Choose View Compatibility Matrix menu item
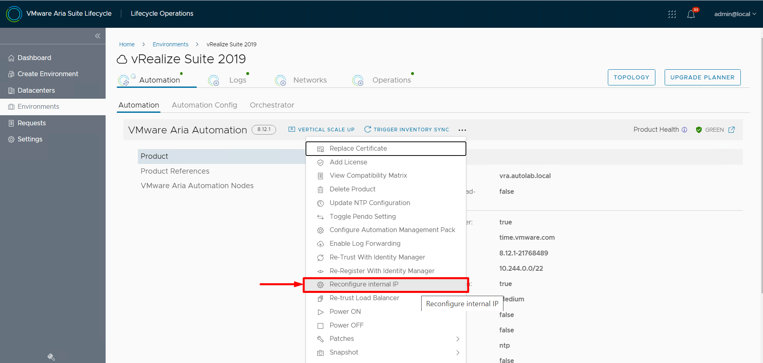This screenshot has height=363, width=763. pyautogui.click(x=386, y=176)
